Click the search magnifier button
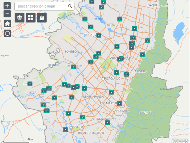The image size is (190, 143). coord(70,6)
